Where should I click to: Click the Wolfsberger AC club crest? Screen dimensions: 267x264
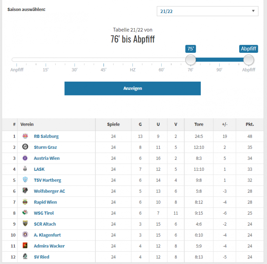pos(25,191)
